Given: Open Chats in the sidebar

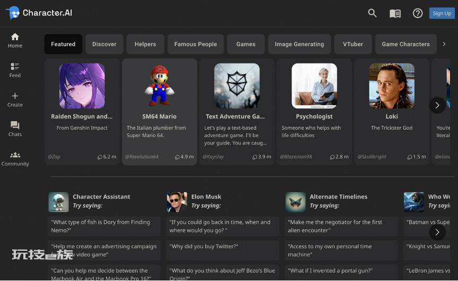Looking at the screenshot, I should (15, 129).
